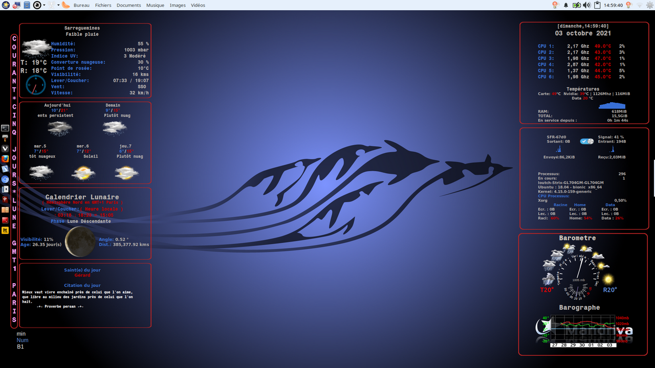Click the 'Saint(e) du jour' label
The width and height of the screenshot is (655, 368).
[82, 270]
